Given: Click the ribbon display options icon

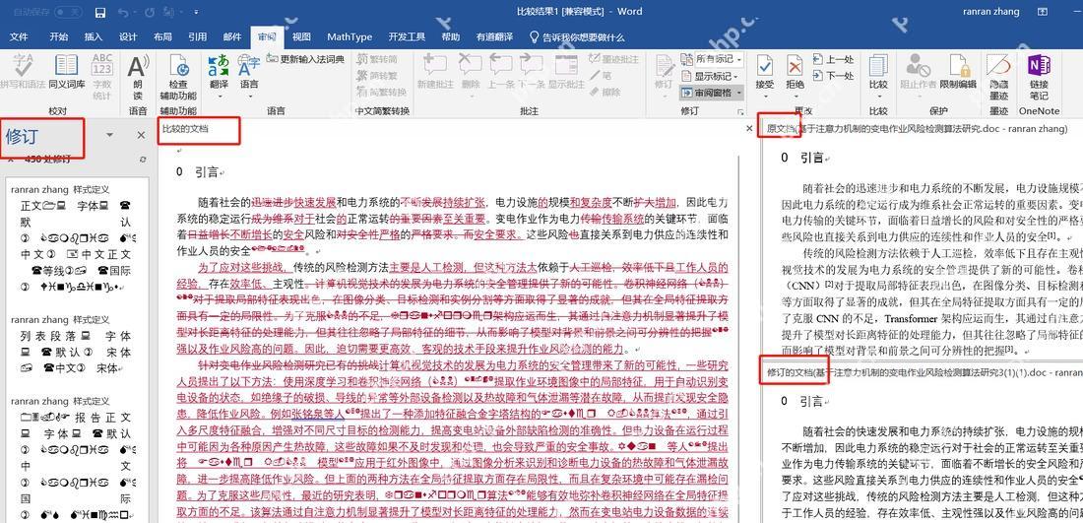Looking at the screenshot, I should click(x=1043, y=12).
